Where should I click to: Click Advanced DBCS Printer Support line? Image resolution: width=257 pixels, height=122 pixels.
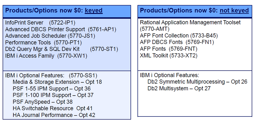tap(60, 29)
